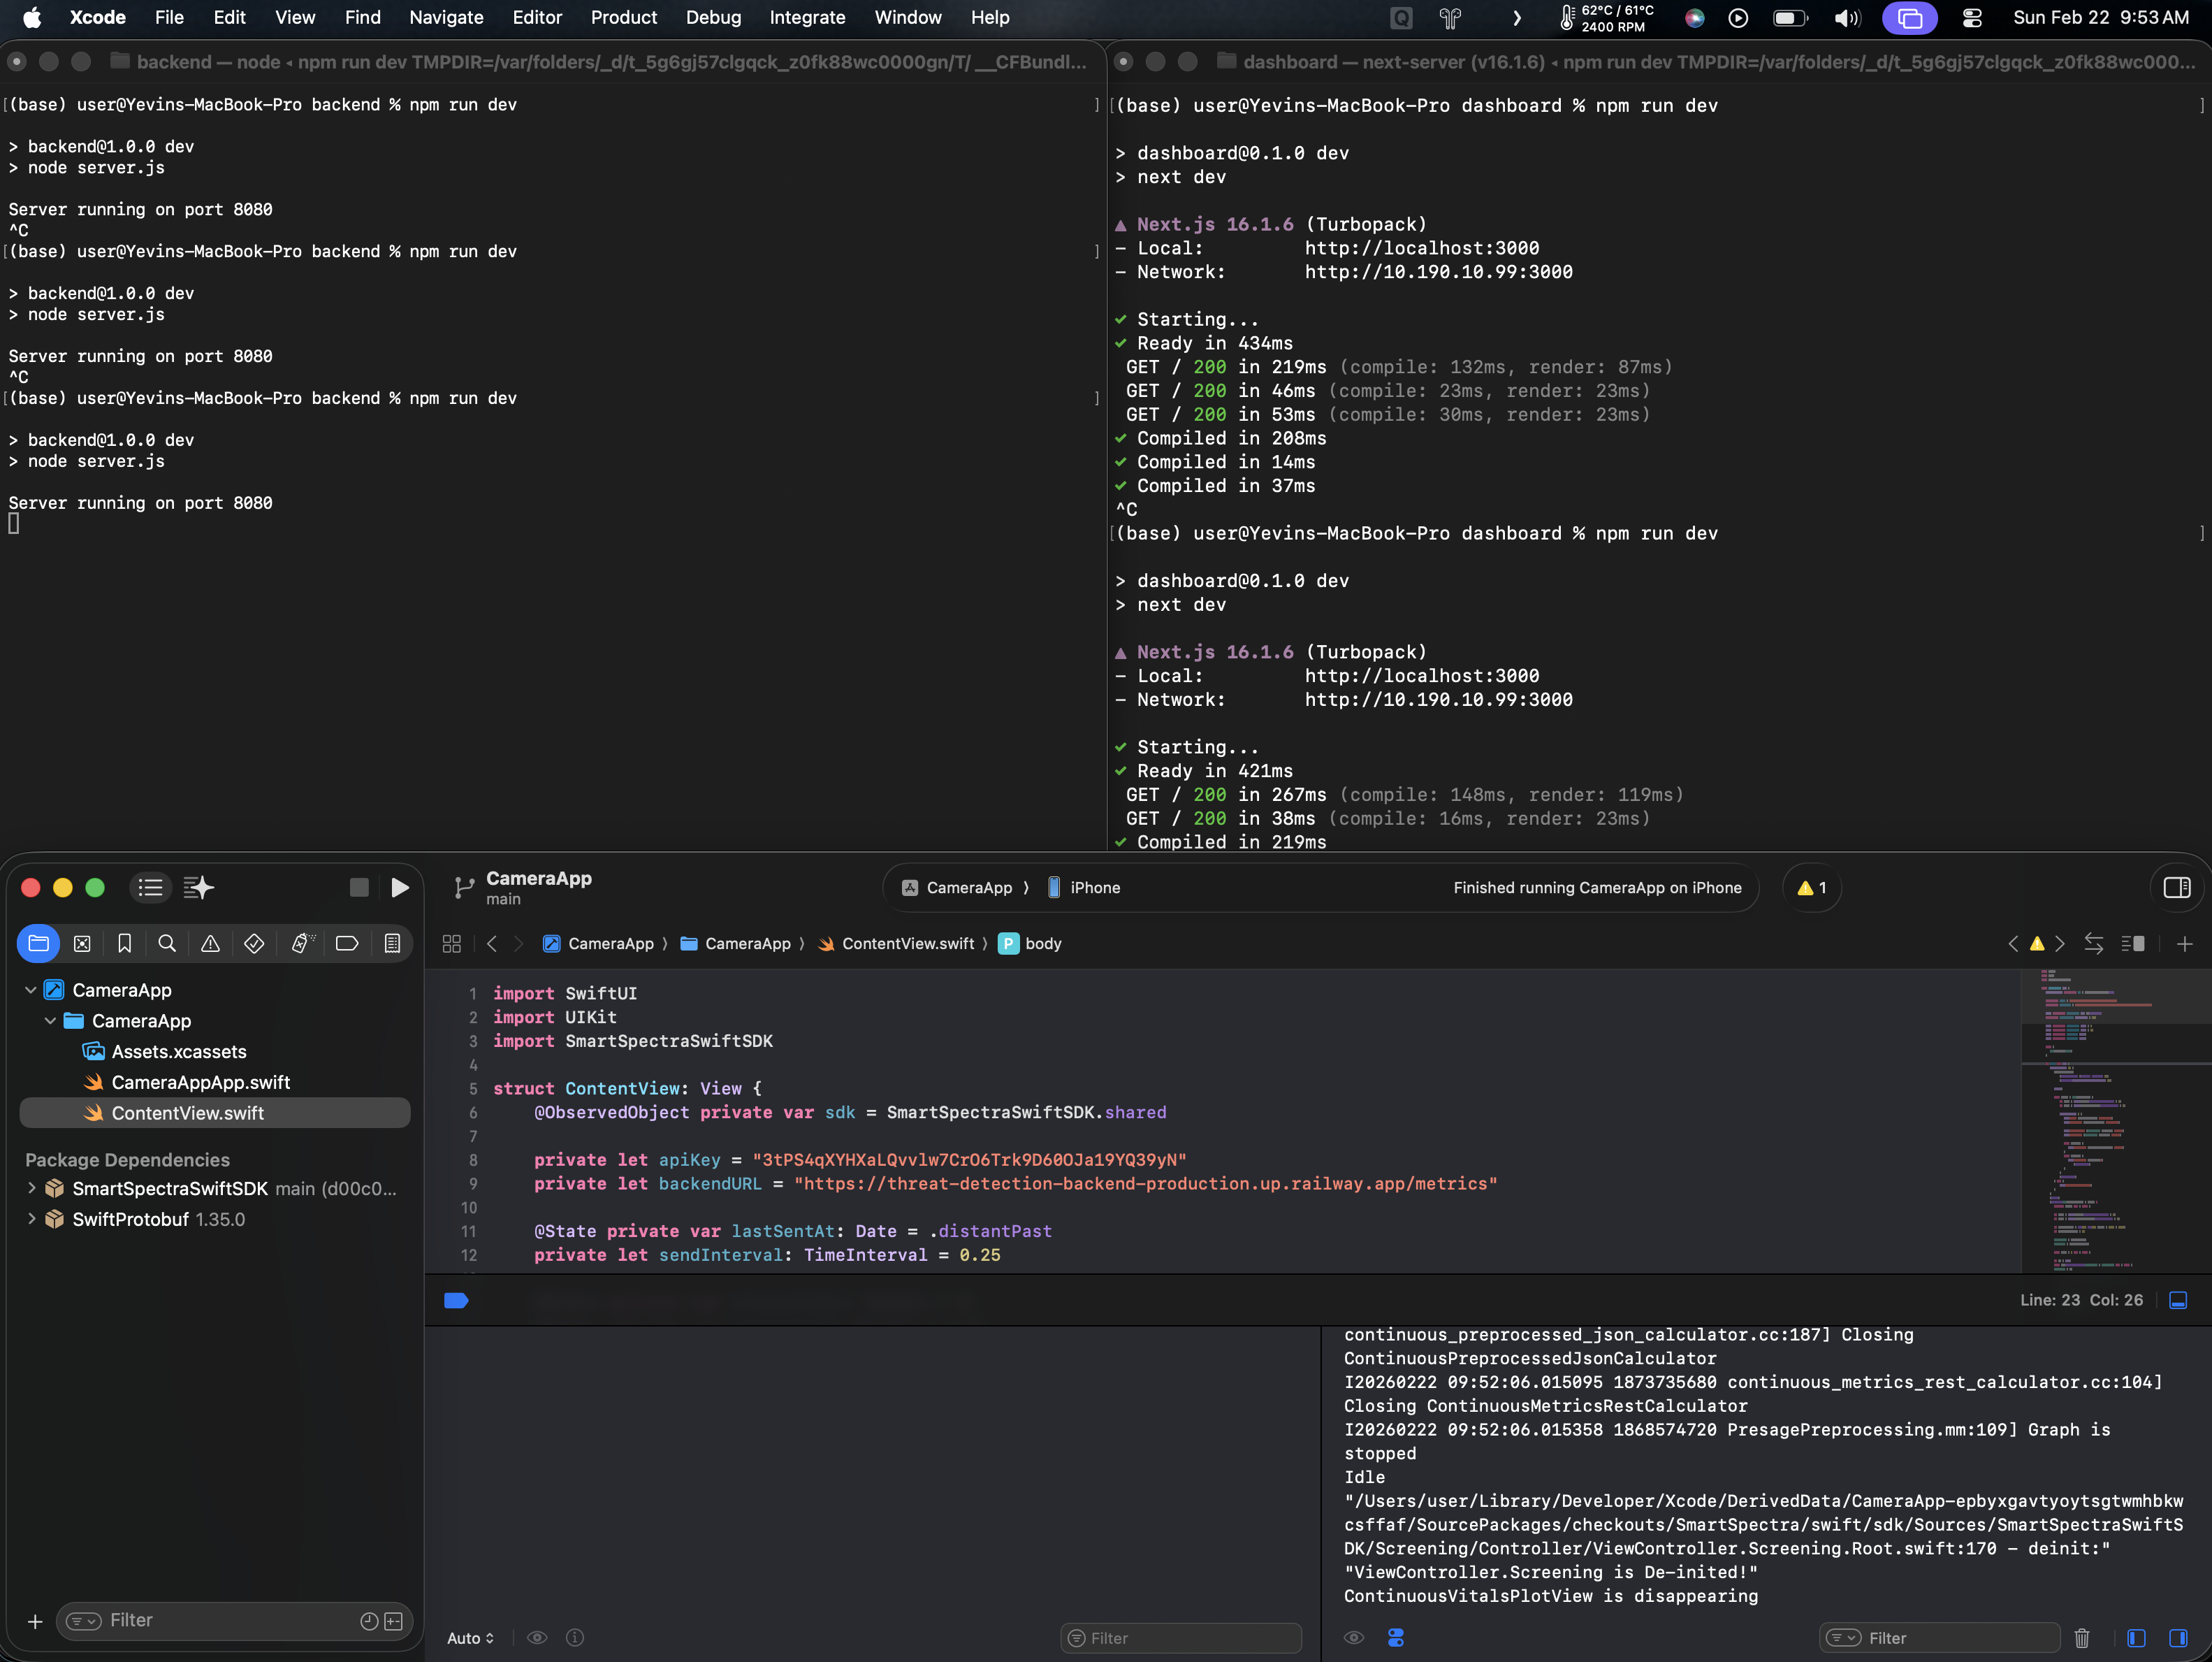Select the Bookmark navigator icon
This screenshot has height=1662, width=2212.
tap(124, 944)
